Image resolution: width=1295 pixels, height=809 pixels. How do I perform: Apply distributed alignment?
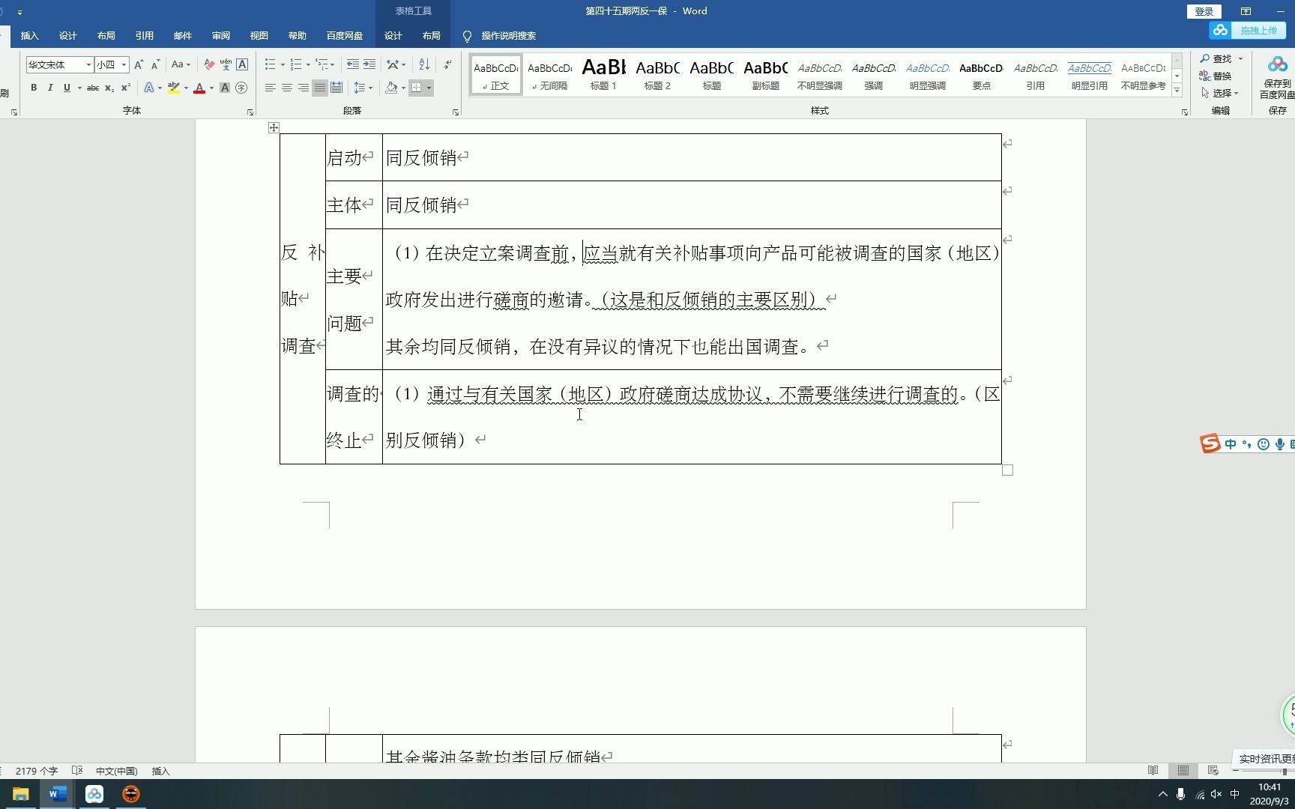[x=336, y=88]
